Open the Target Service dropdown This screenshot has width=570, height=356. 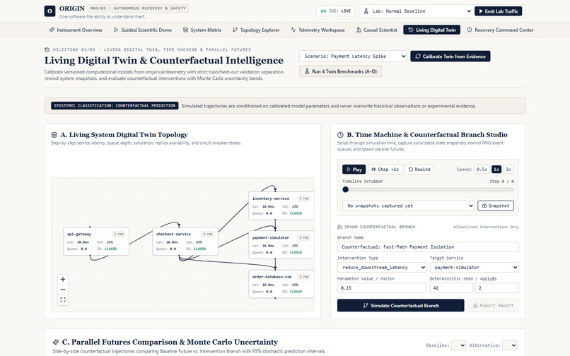click(x=474, y=268)
